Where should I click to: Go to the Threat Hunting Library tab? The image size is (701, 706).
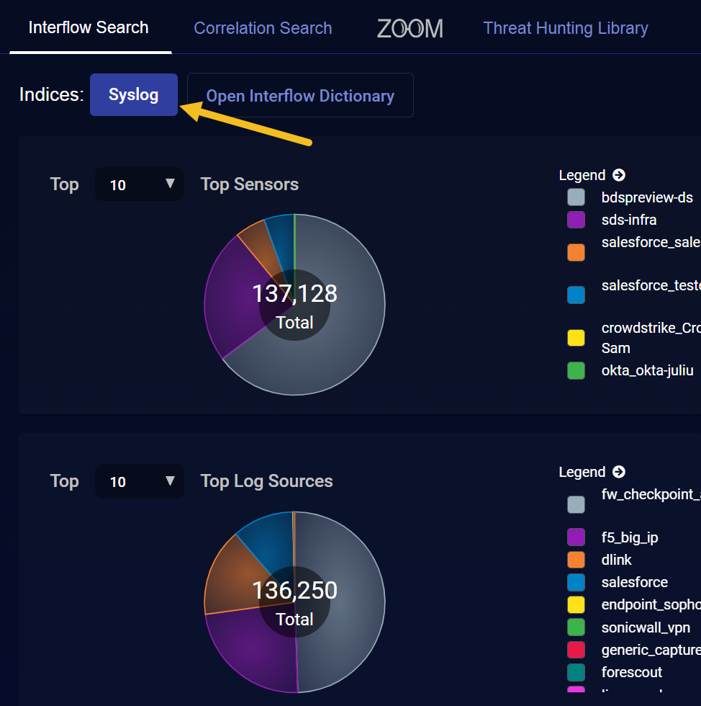click(565, 29)
